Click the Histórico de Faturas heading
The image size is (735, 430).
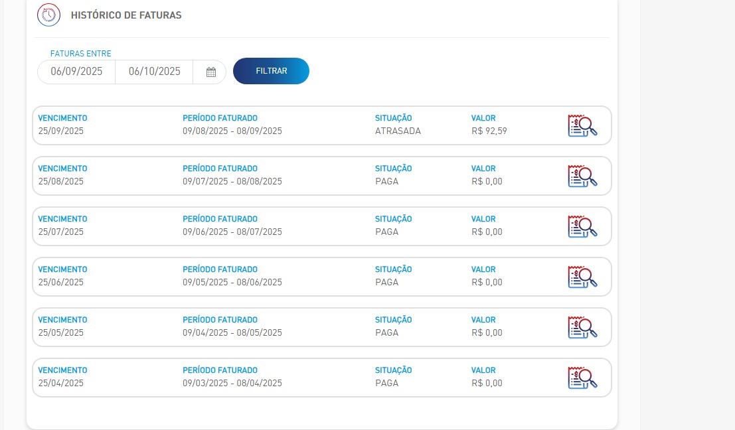pyautogui.click(x=126, y=15)
